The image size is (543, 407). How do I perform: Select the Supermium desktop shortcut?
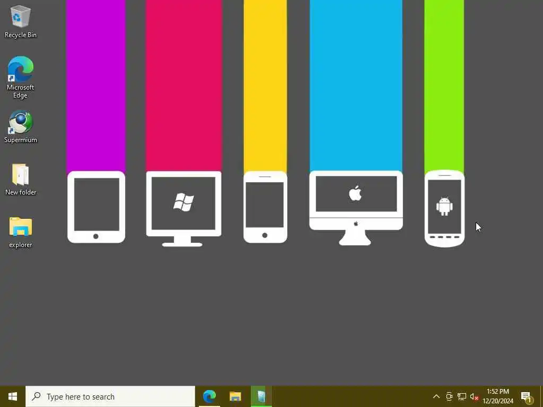[21, 127]
